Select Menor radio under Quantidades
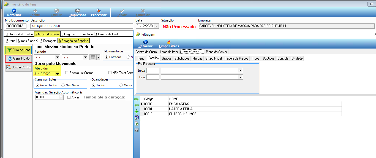Image resolution: width=376 pixels, height=158 pixels. pos(121,85)
